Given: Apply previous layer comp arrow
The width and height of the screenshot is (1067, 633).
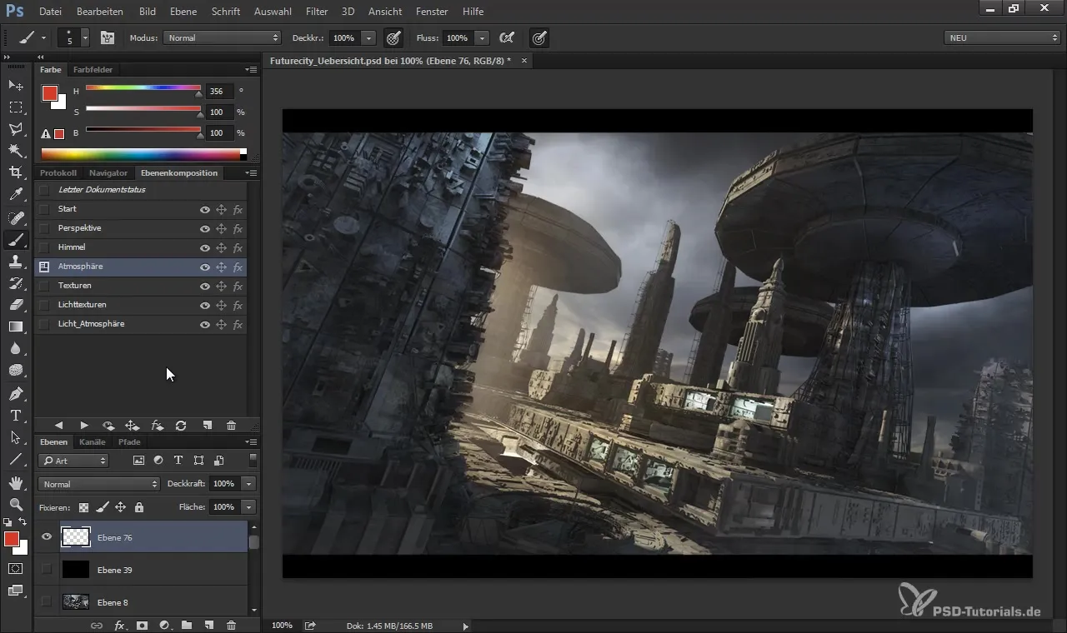Looking at the screenshot, I should tap(58, 426).
